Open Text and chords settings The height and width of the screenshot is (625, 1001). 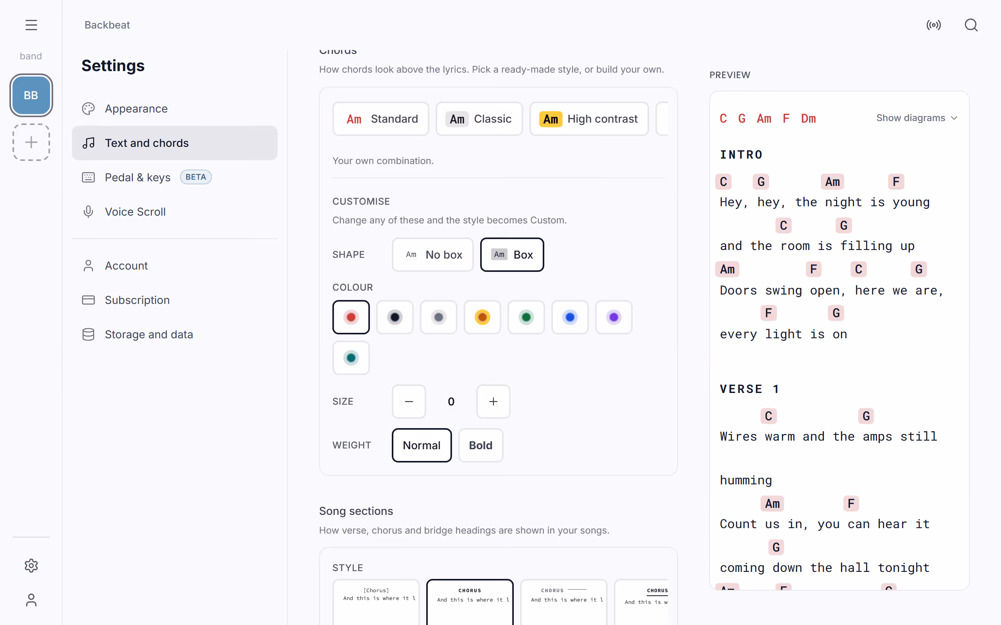point(174,143)
